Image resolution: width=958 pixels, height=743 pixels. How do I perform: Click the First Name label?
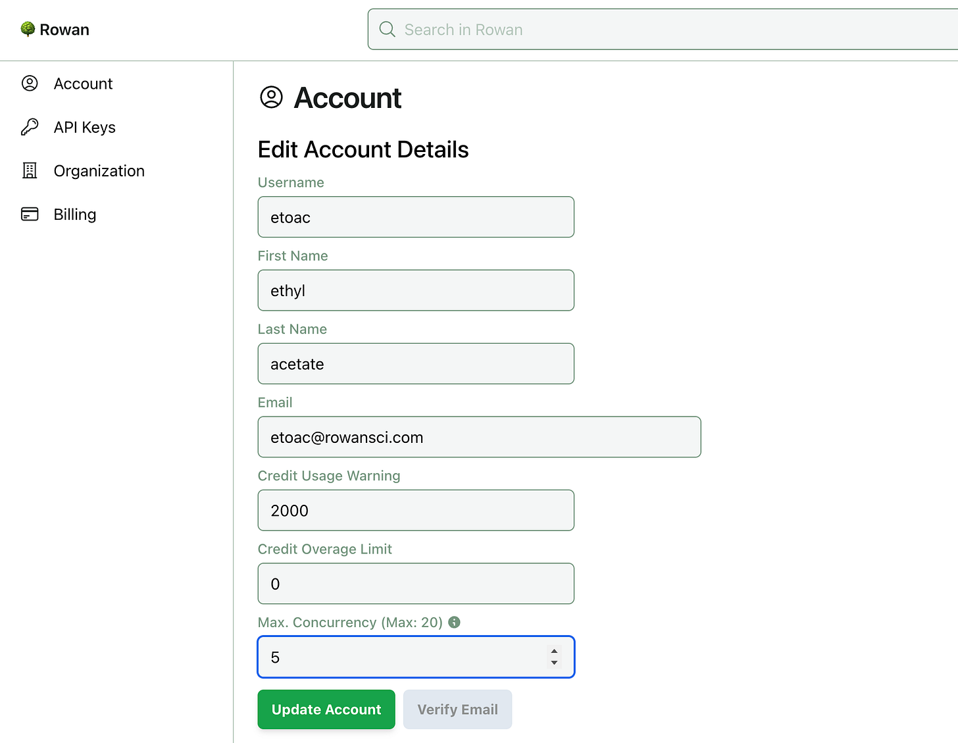tap(293, 255)
